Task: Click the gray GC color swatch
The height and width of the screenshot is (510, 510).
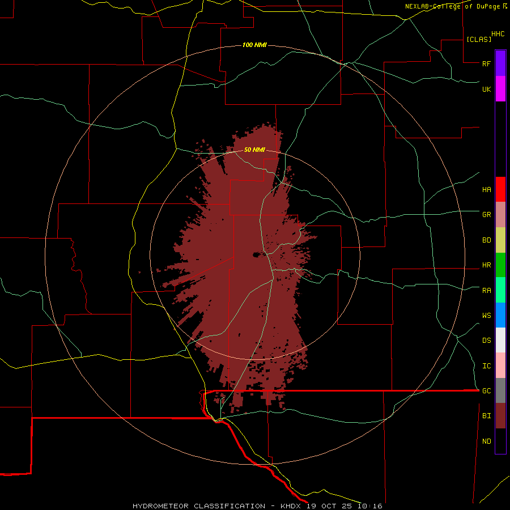Action: click(x=500, y=390)
